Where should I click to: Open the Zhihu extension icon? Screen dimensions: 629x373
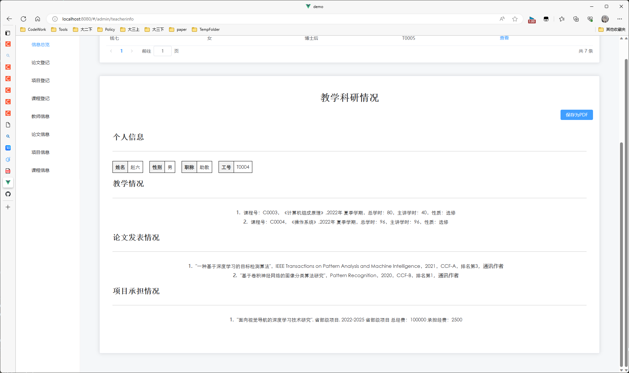point(8,148)
